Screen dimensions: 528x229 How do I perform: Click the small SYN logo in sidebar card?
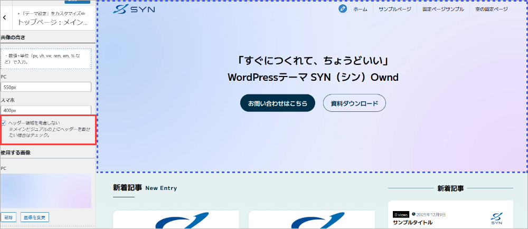click(x=496, y=216)
